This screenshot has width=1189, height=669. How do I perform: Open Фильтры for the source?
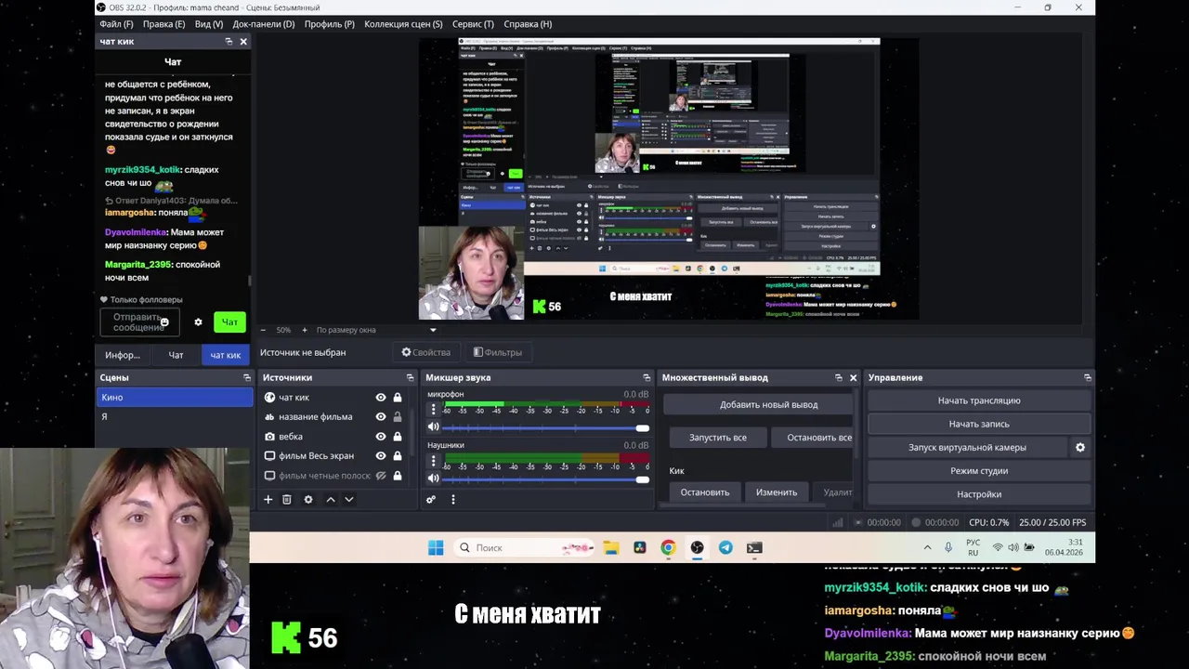click(x=497, y=352)
